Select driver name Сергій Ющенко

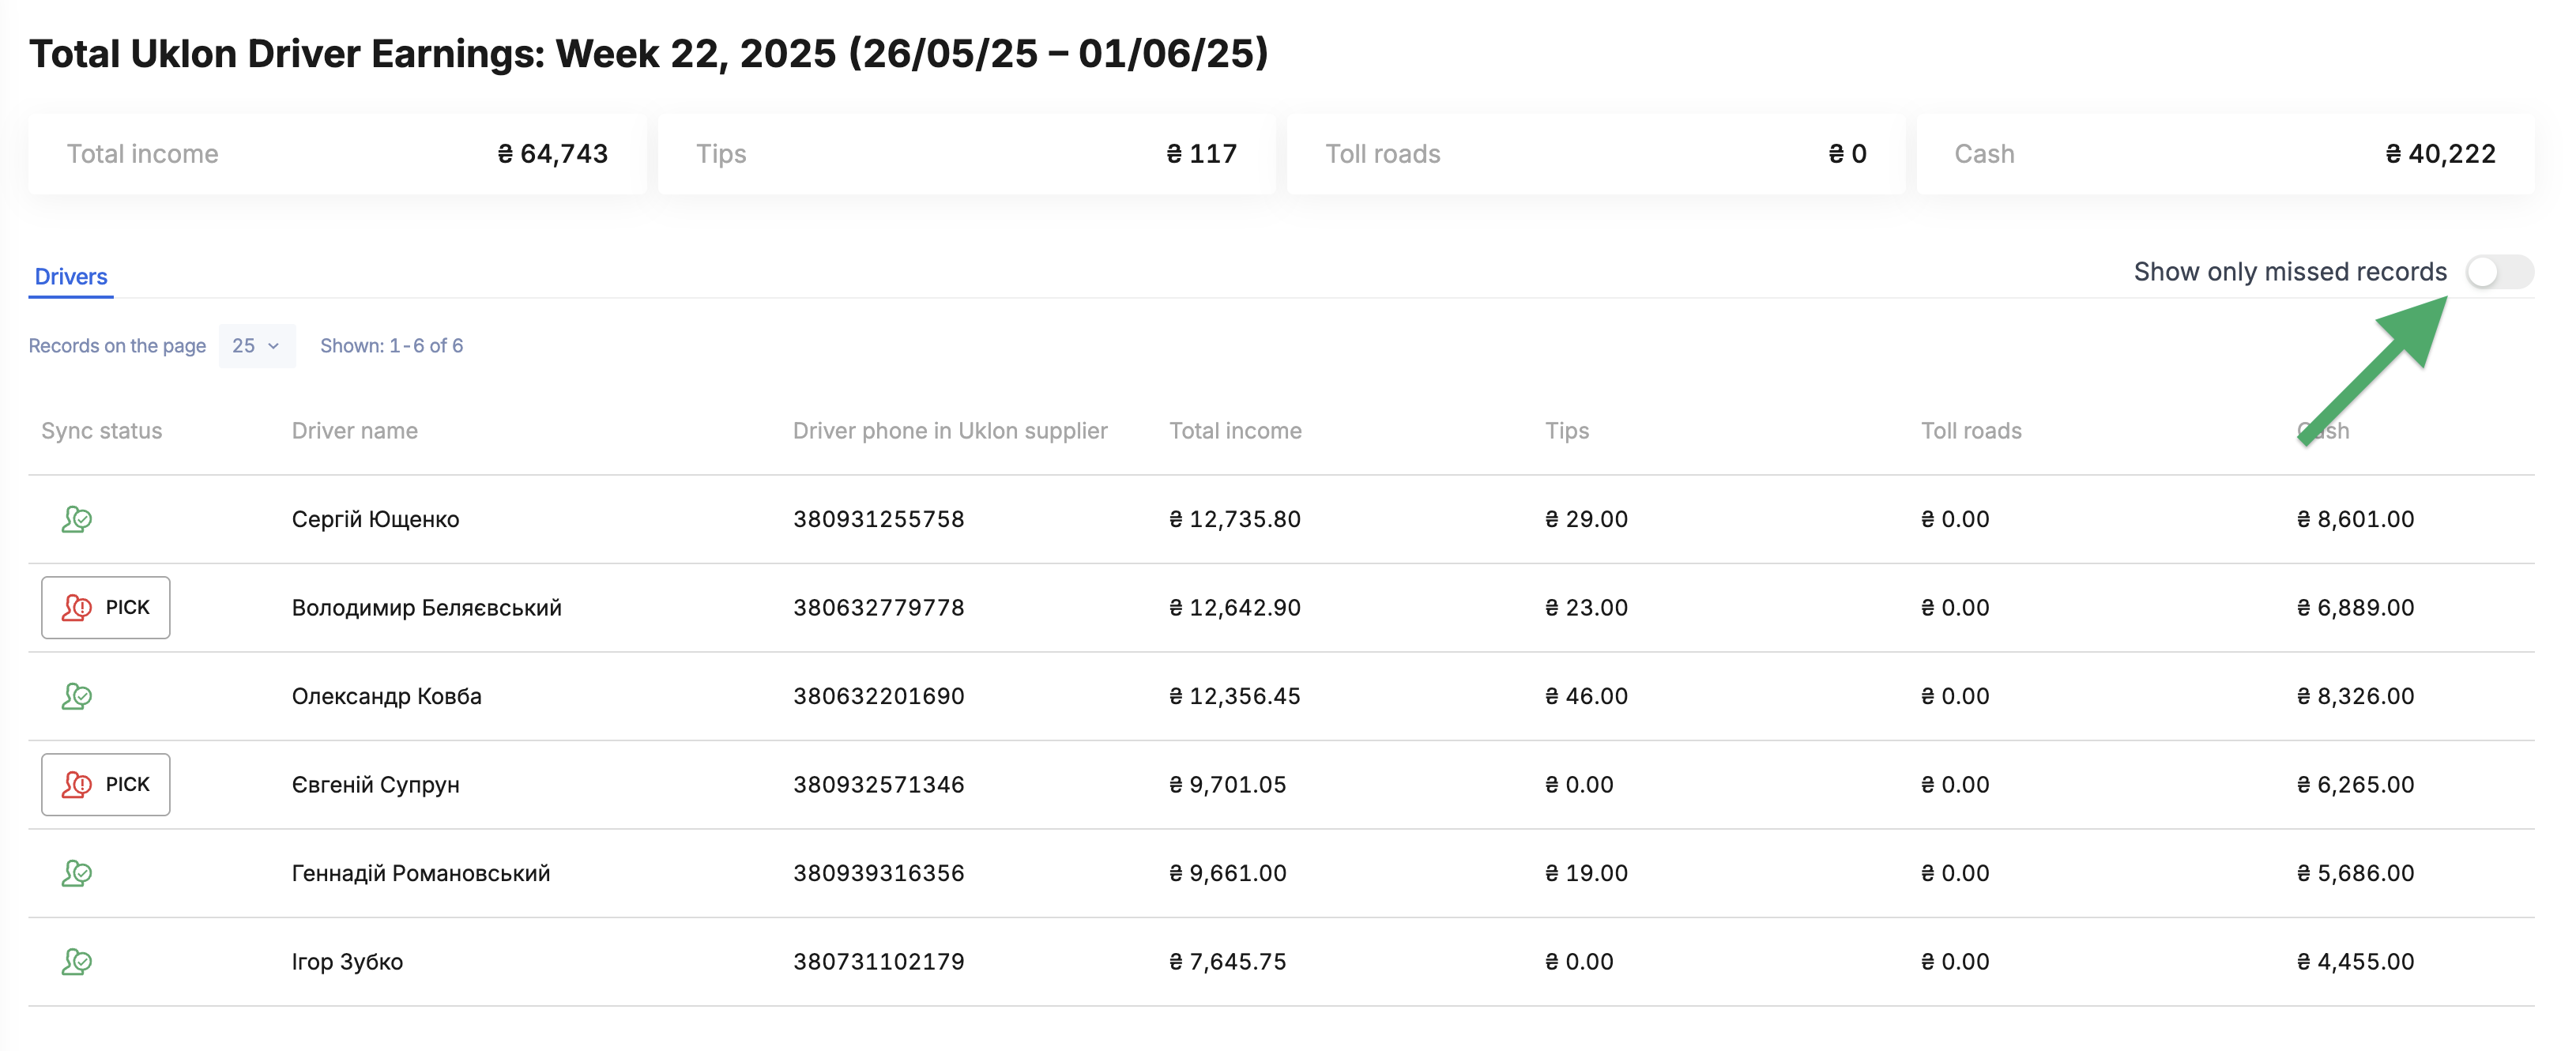pos(375,519)
